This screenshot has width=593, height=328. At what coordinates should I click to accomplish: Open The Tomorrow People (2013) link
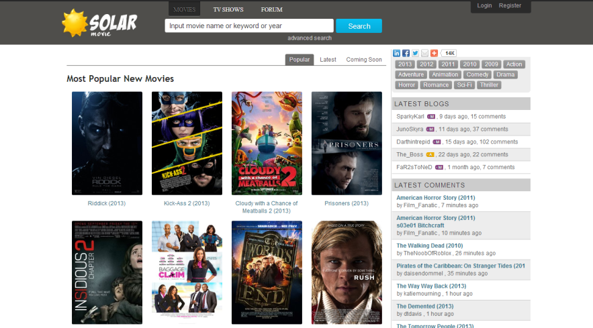435,325
